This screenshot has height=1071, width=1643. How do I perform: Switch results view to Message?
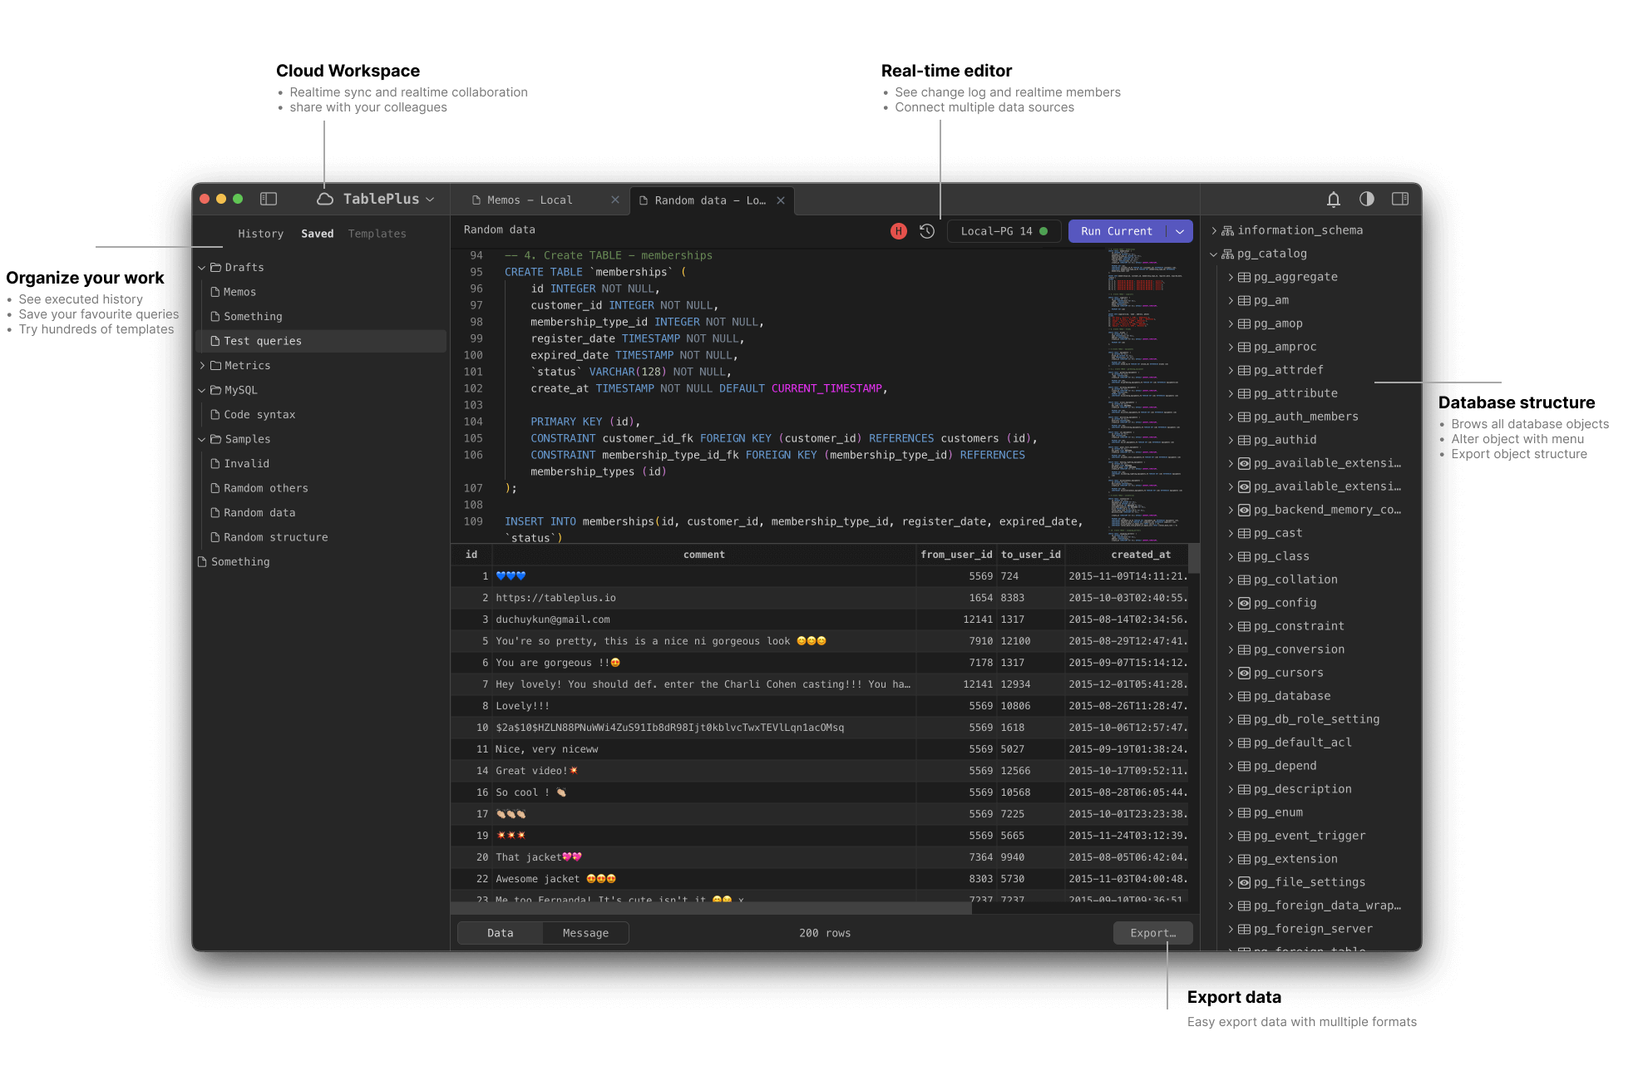(x=585, y=933)
